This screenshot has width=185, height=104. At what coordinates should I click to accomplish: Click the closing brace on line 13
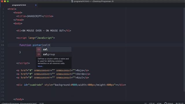20,52
